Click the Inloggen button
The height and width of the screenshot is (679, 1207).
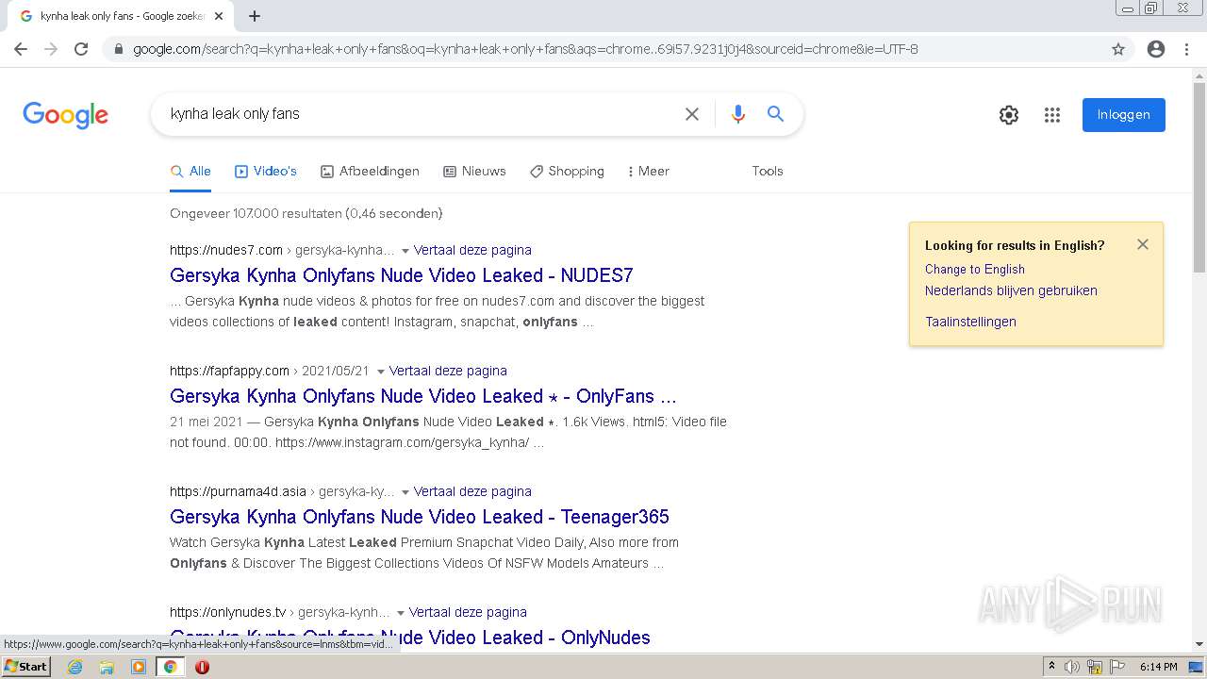coord(1124,115)
